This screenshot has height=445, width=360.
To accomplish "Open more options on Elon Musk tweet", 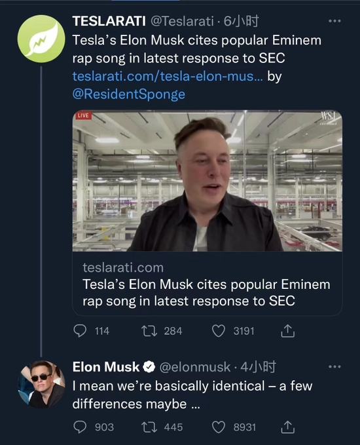I will [x=334, y=366].
